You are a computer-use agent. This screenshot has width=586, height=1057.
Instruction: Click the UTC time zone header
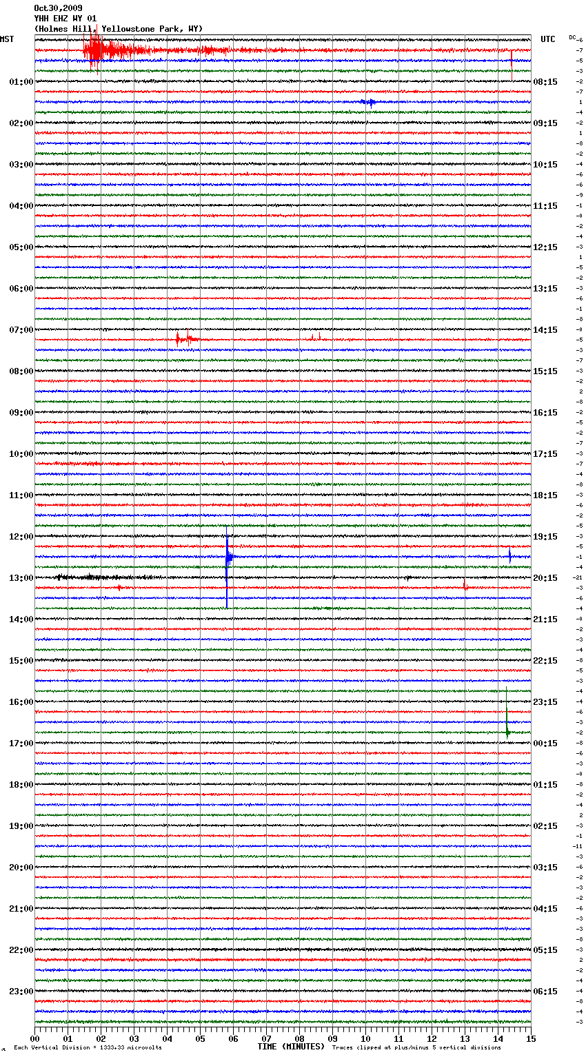(548, 39)
